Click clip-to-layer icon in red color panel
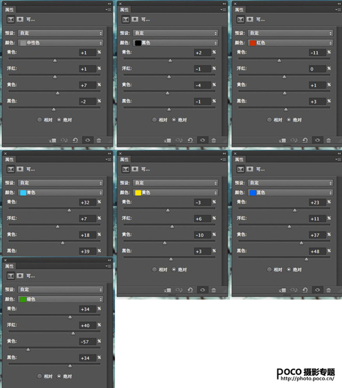Screen dimensions: 342x388 283,140
